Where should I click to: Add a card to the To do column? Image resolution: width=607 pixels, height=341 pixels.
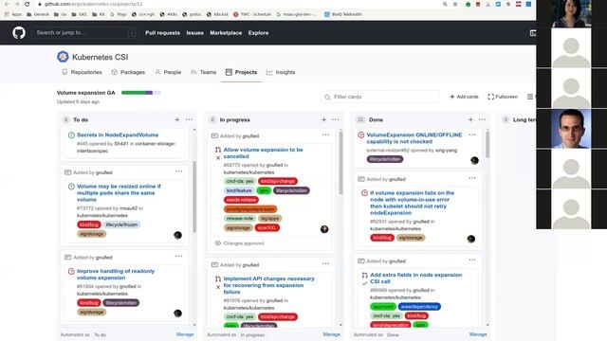click(177, 120)
